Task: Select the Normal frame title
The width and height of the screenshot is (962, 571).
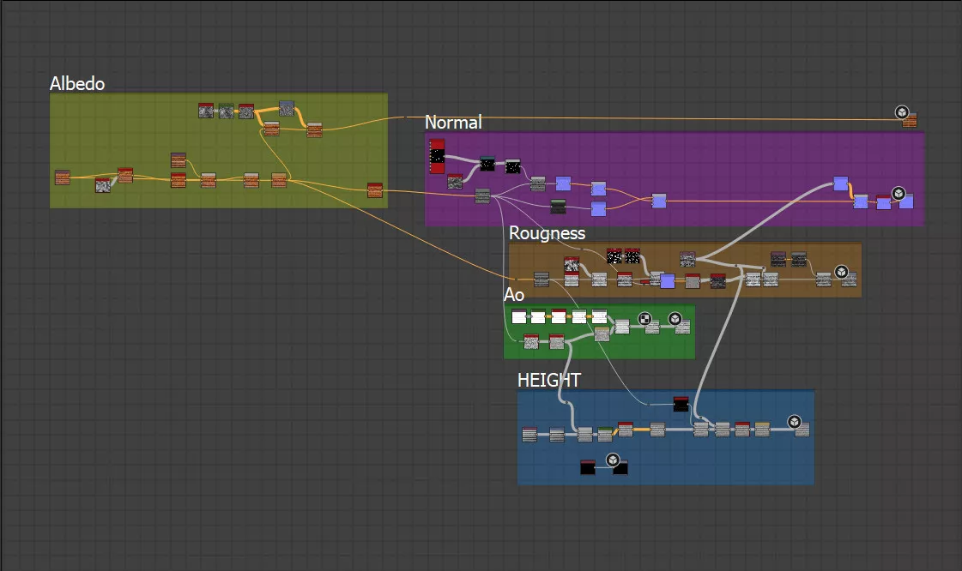Action: (453, 123)
